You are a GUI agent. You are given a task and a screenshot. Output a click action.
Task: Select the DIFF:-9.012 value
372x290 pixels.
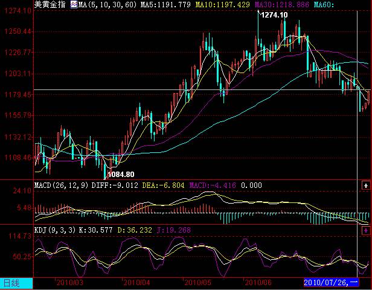coord(115,185)
